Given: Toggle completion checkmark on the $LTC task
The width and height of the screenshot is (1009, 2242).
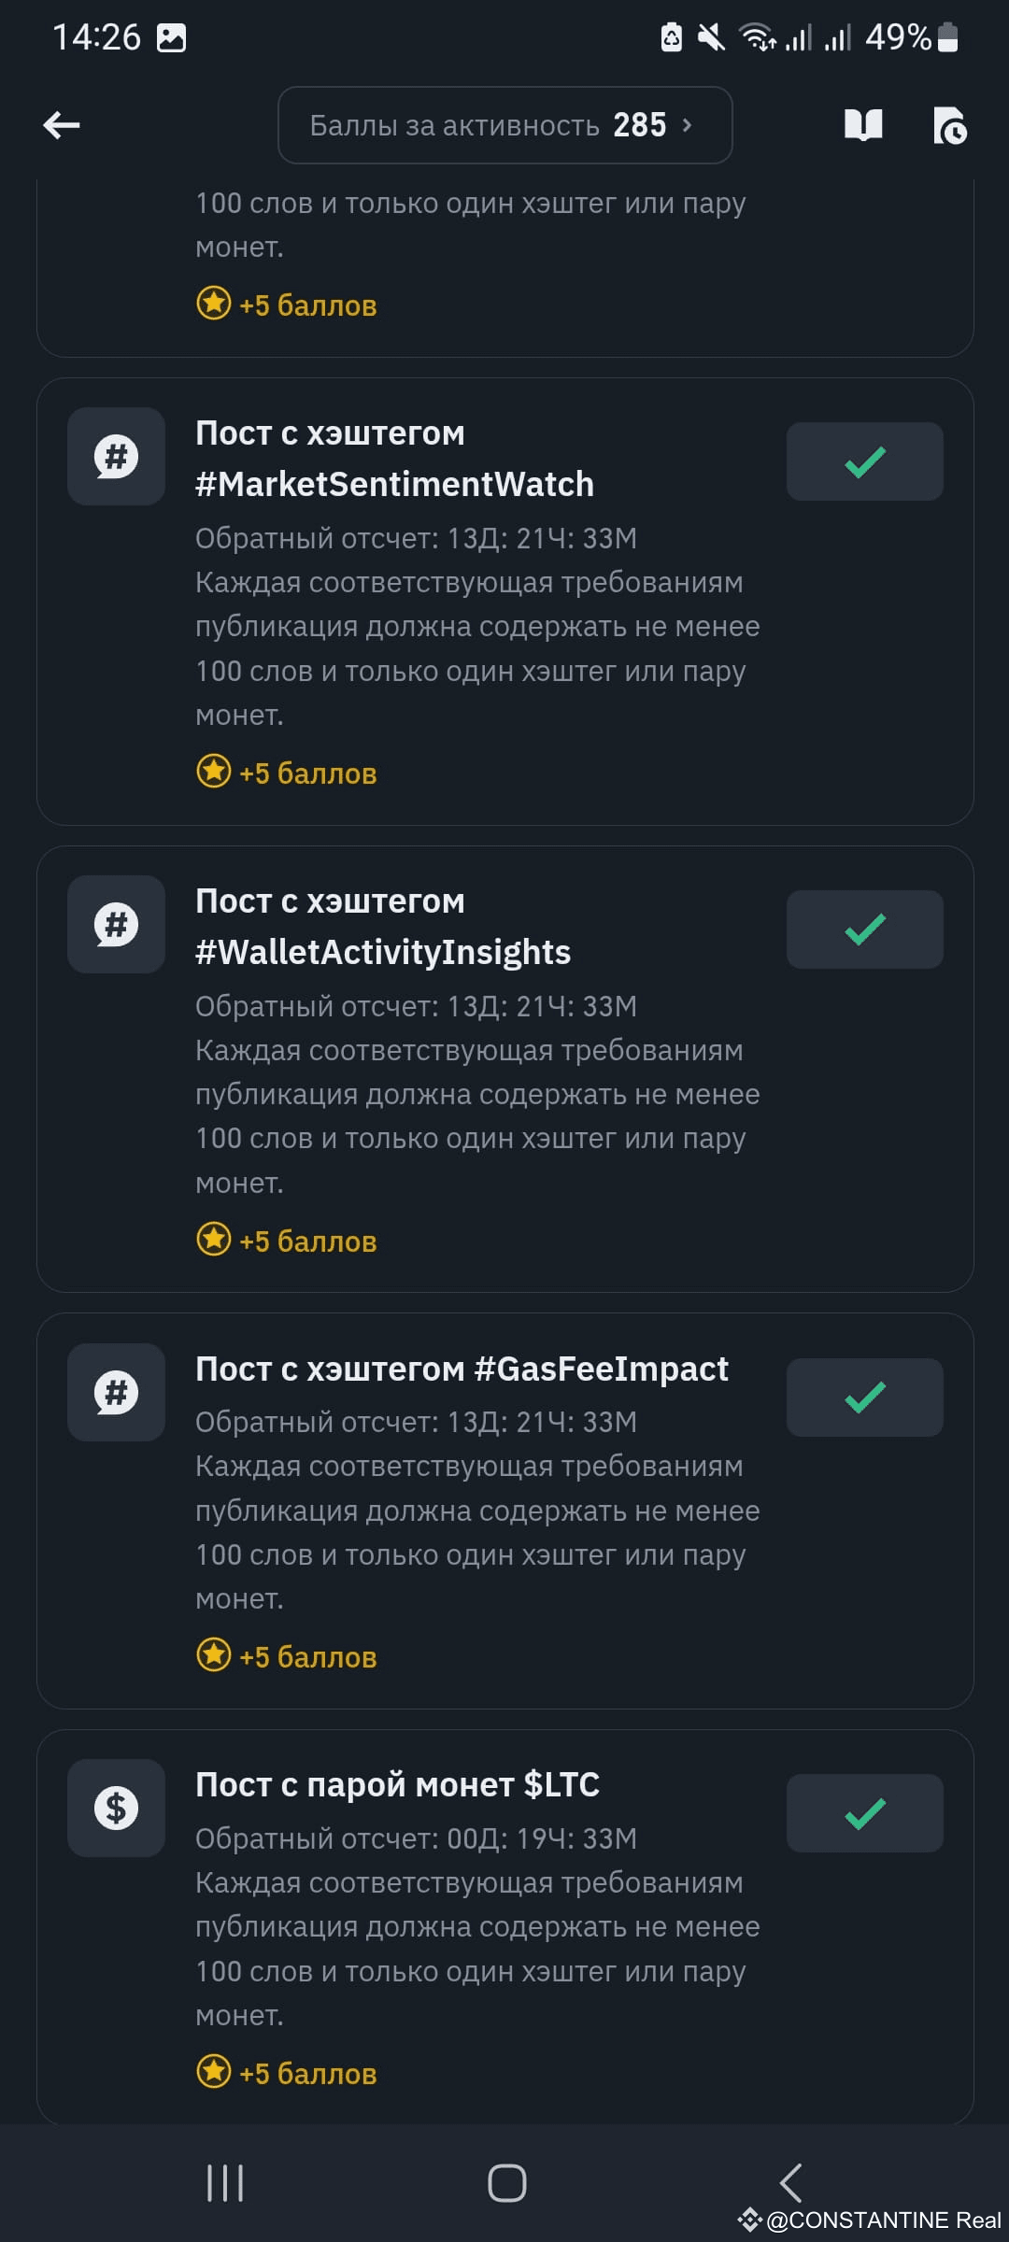Looking at the screenshot, I should 864,1812.
